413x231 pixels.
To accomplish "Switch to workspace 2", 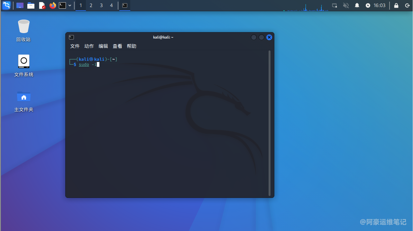I will [x=91, y=5].
